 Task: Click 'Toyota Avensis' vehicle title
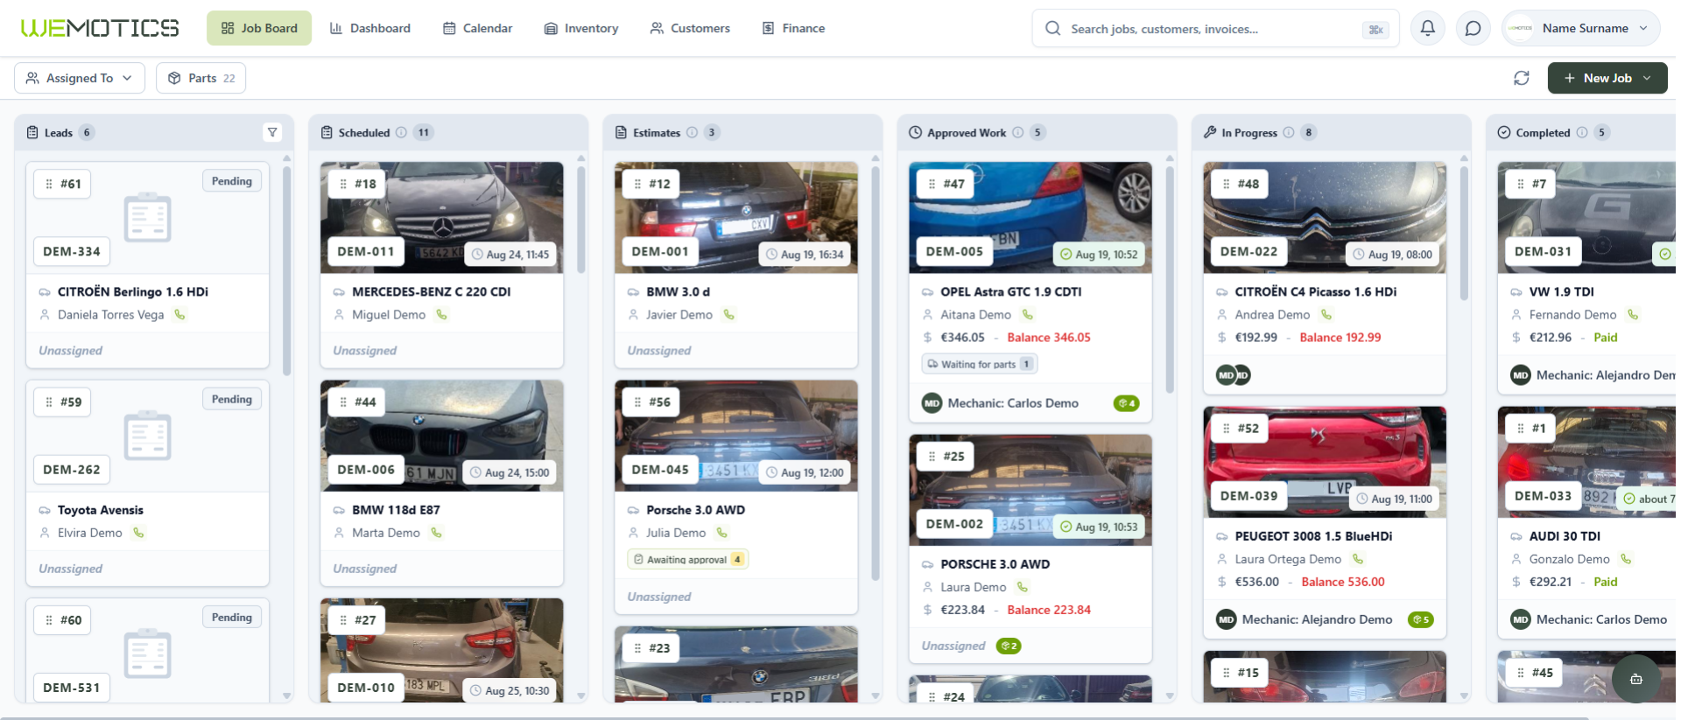101,509
